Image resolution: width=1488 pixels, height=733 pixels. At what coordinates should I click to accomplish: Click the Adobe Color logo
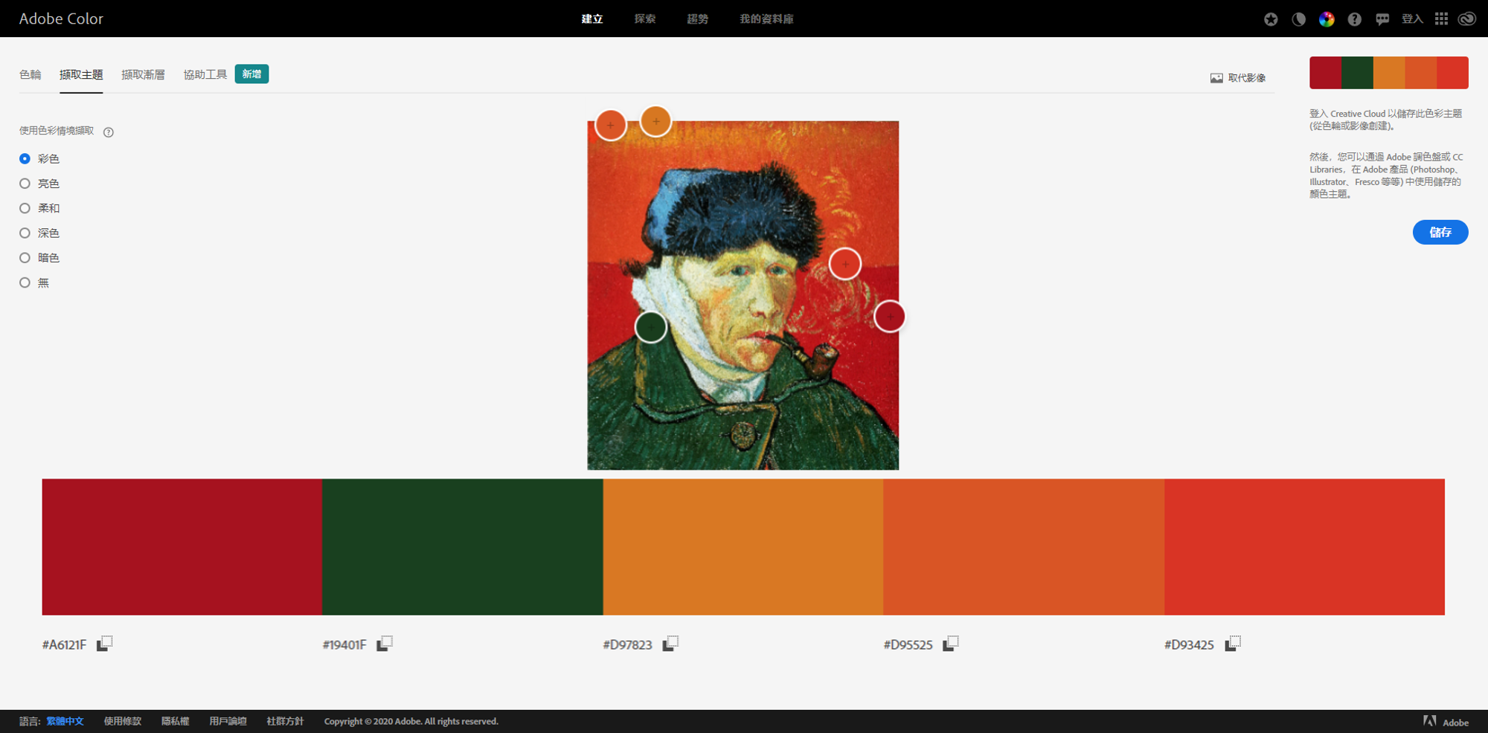pos(61,19)
